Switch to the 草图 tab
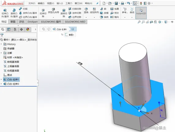 tap(13, 22)
